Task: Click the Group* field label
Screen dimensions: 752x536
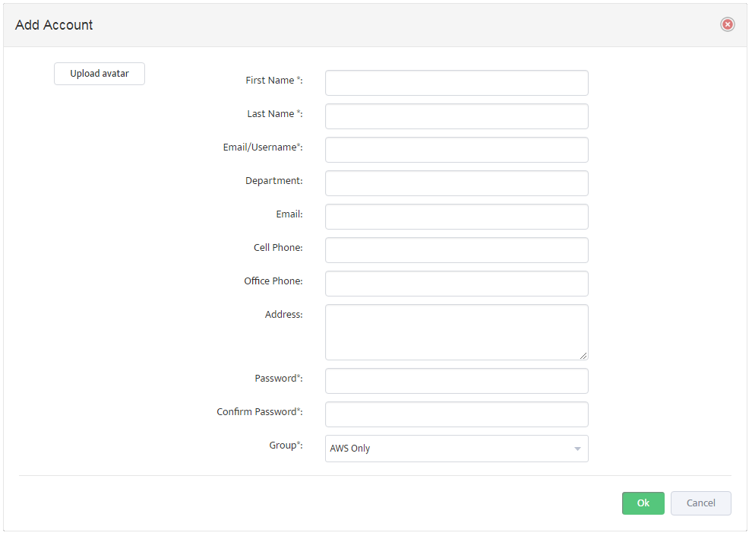Action: click(286, 446)
